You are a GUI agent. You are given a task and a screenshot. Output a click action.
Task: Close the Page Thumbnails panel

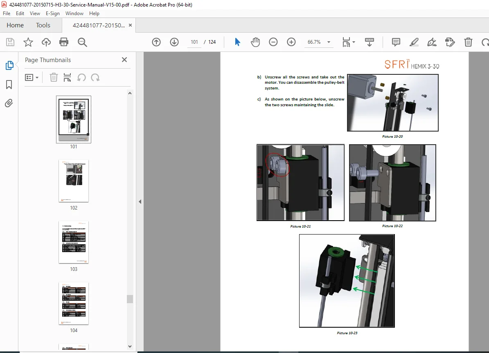tap(124, 60)
